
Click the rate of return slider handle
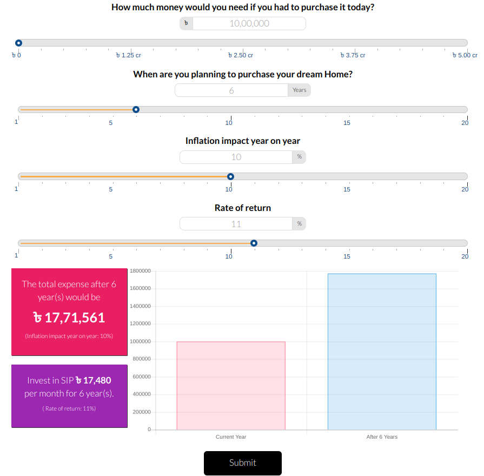tap(254, 243)
